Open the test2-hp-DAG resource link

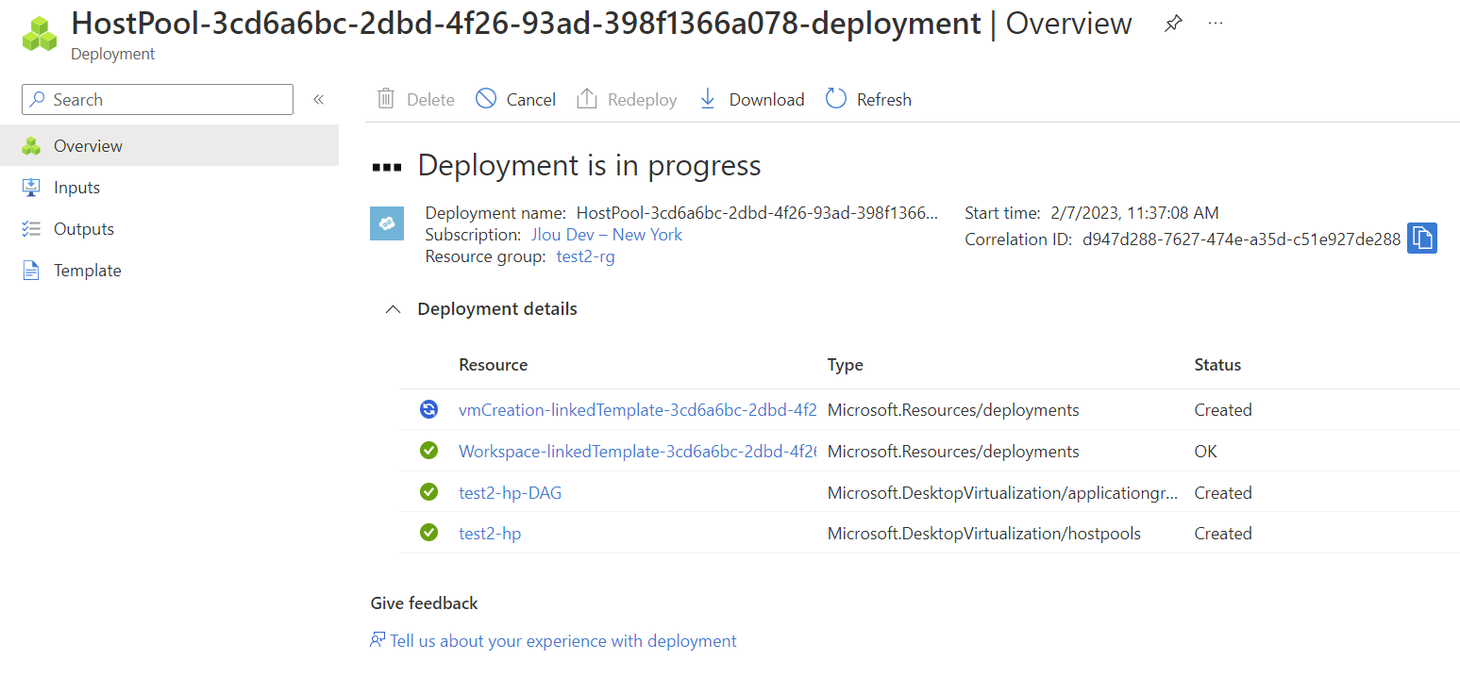[x=510, y=493]
